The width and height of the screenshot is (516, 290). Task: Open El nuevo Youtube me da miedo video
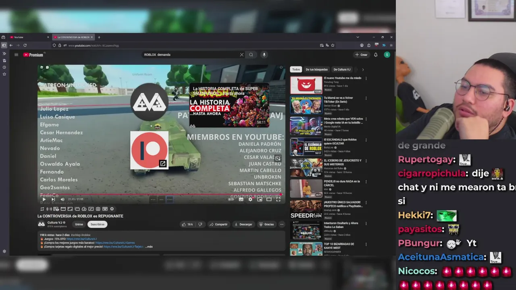tap(306, 85)
